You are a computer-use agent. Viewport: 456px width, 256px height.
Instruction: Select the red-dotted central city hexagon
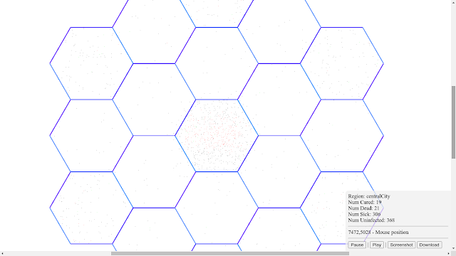point(217,136)
